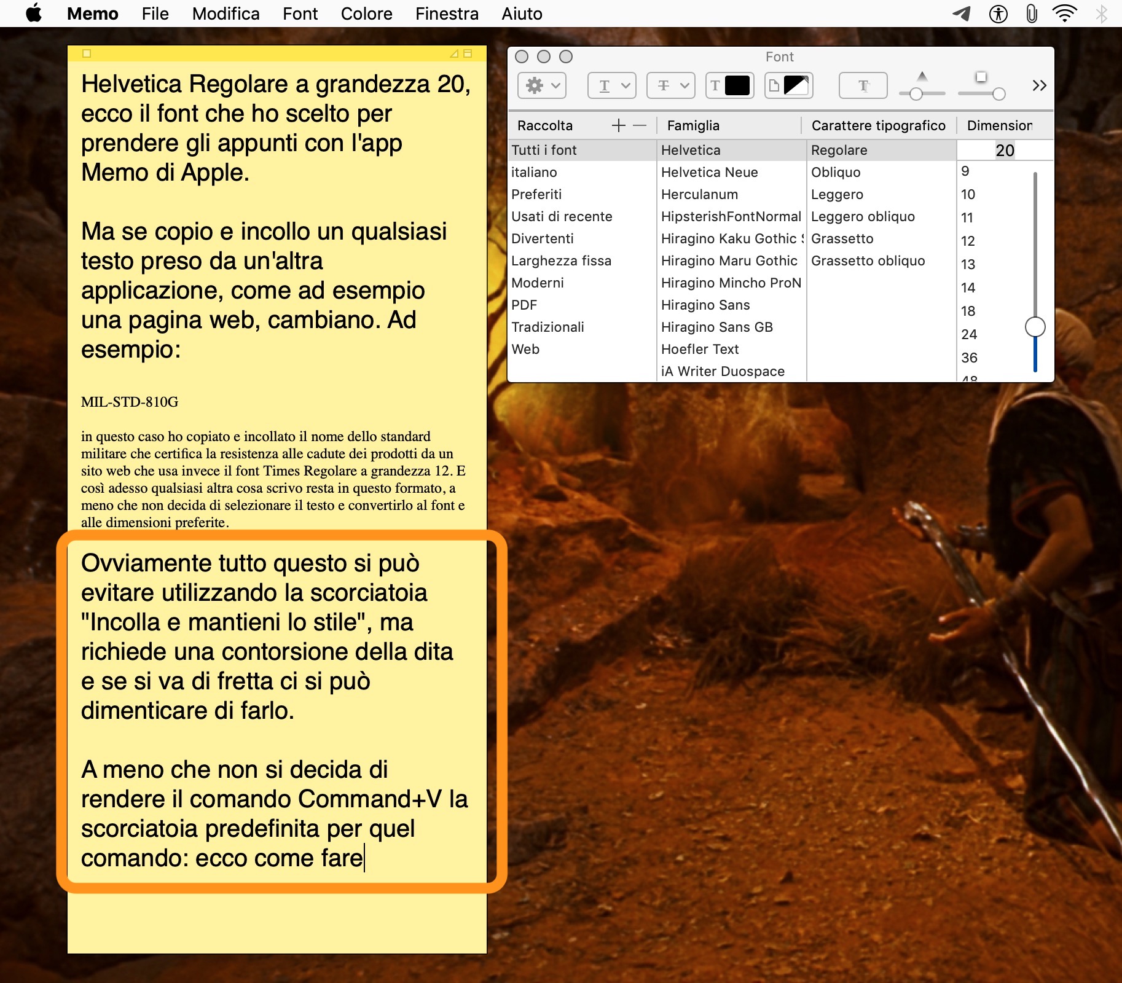1122x983 pixels.
Task: Adjust the shadow blur slider knob
Action: tap(999, 93)
